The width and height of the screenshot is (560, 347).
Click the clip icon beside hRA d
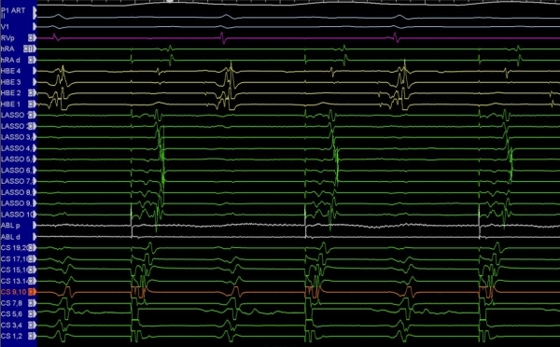pyautogui.click(x=32, y=60)
